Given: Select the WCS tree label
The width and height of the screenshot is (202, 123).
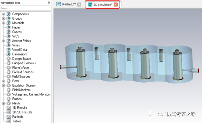Looking at the screenshot, I should (16, 36).
